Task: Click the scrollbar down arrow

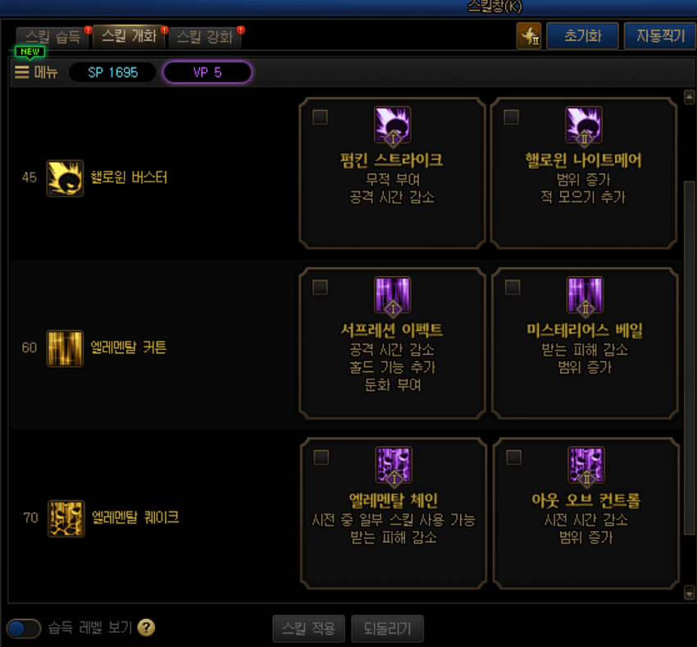Action: (x=689, y=592)
